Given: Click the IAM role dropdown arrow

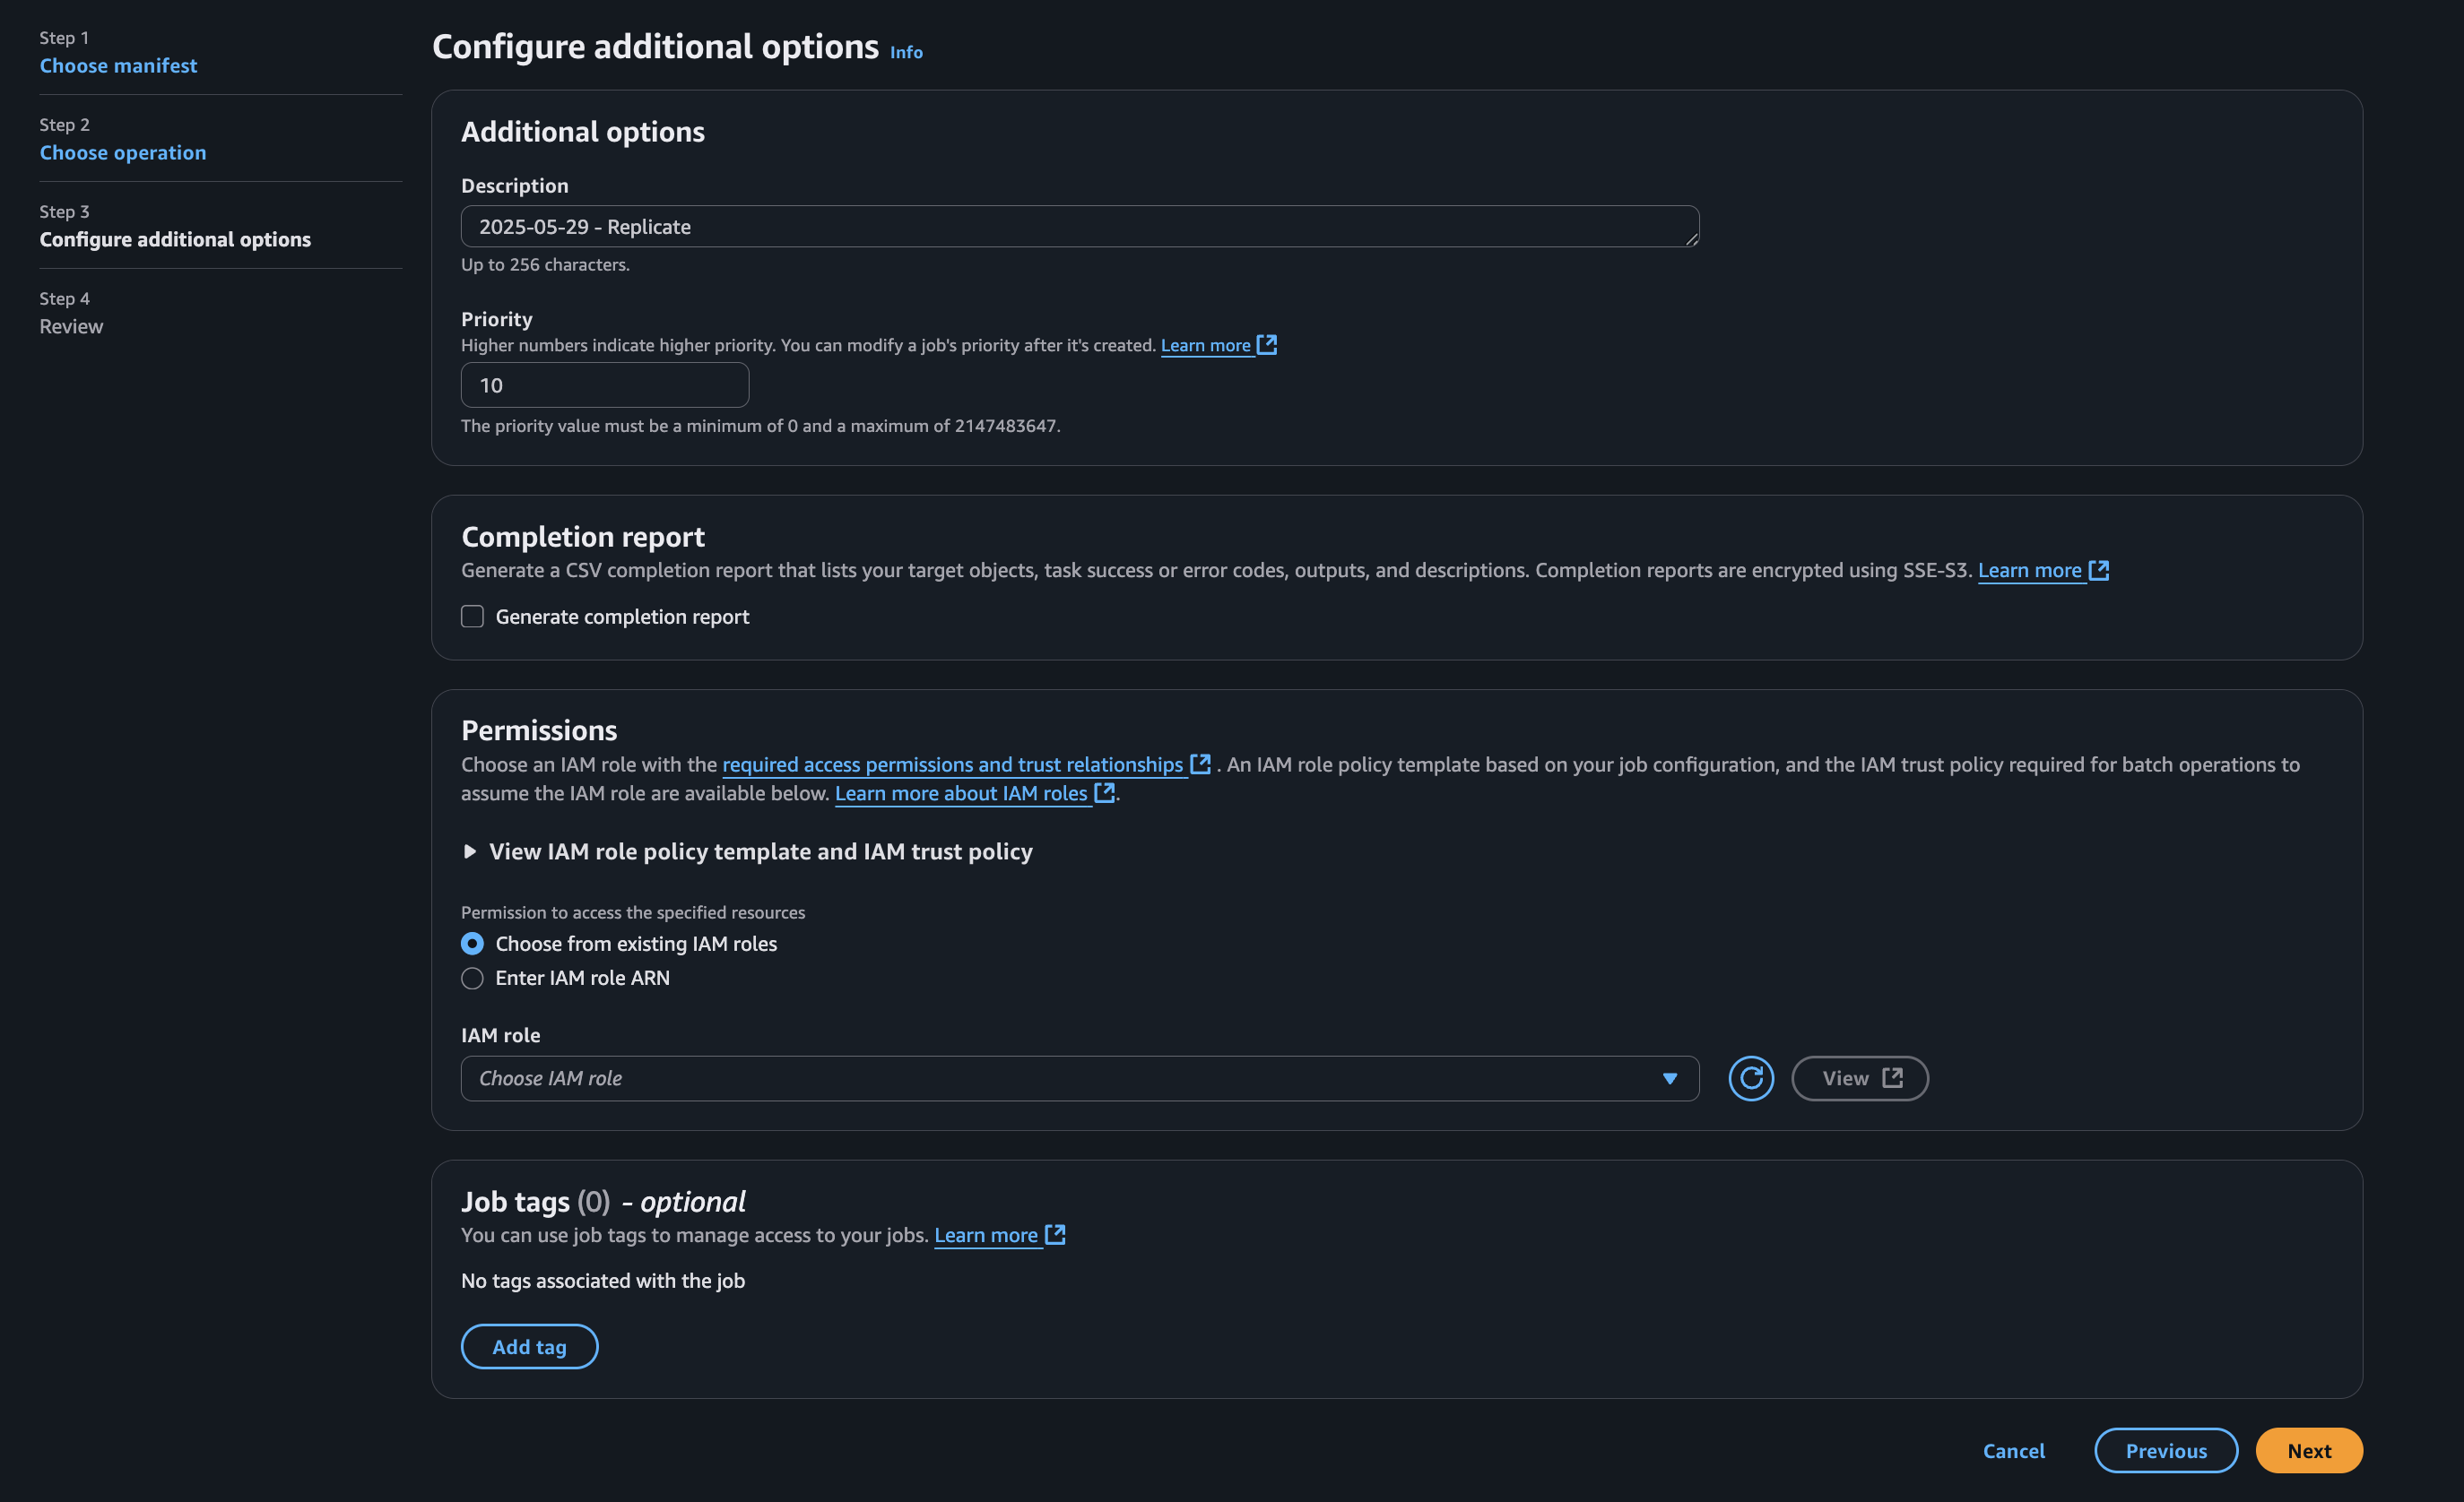Looking at the screenshot, I should (1669, 1078).
